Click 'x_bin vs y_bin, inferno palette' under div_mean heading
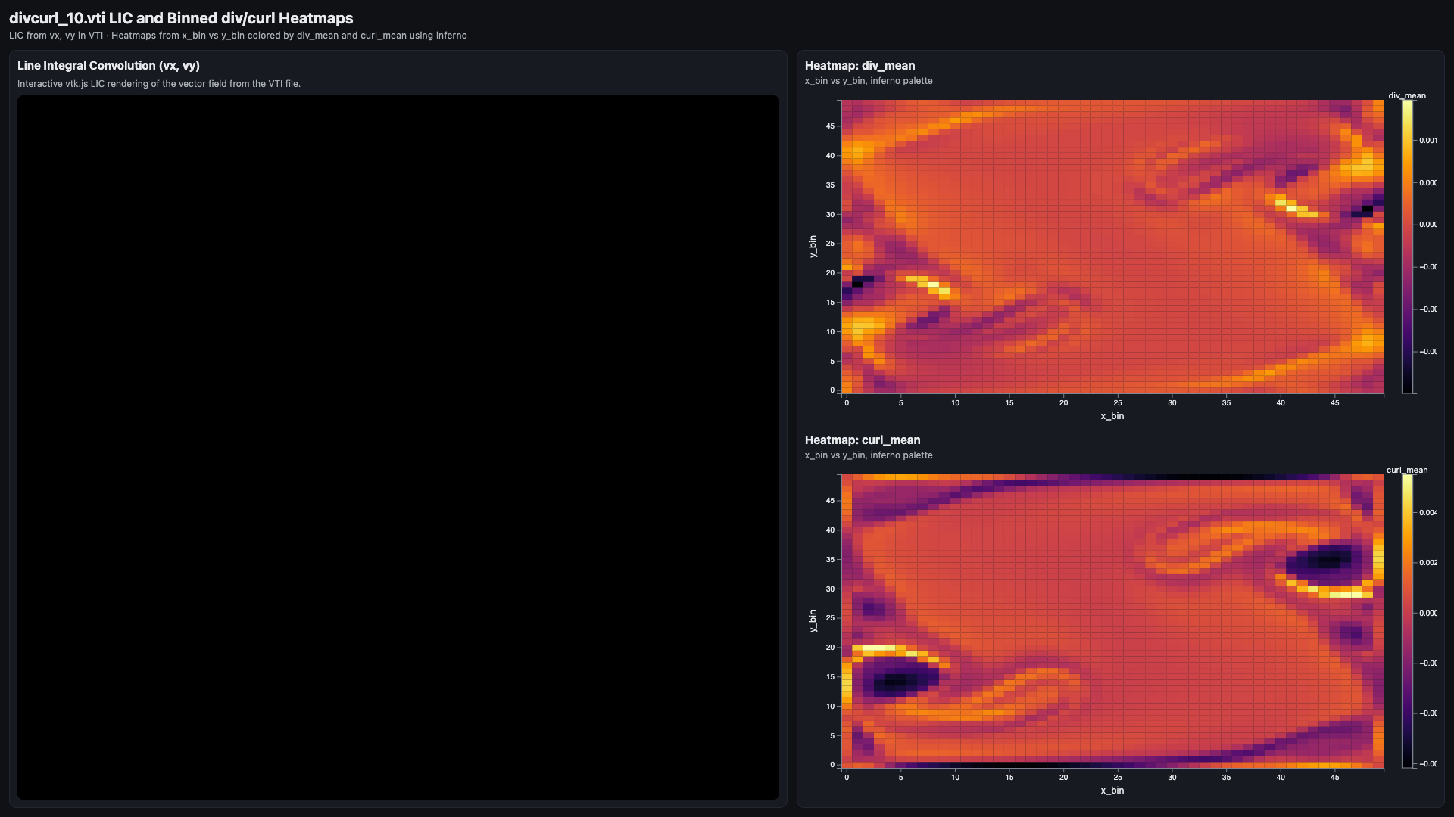1454x817 pixels. pos(869,81)
